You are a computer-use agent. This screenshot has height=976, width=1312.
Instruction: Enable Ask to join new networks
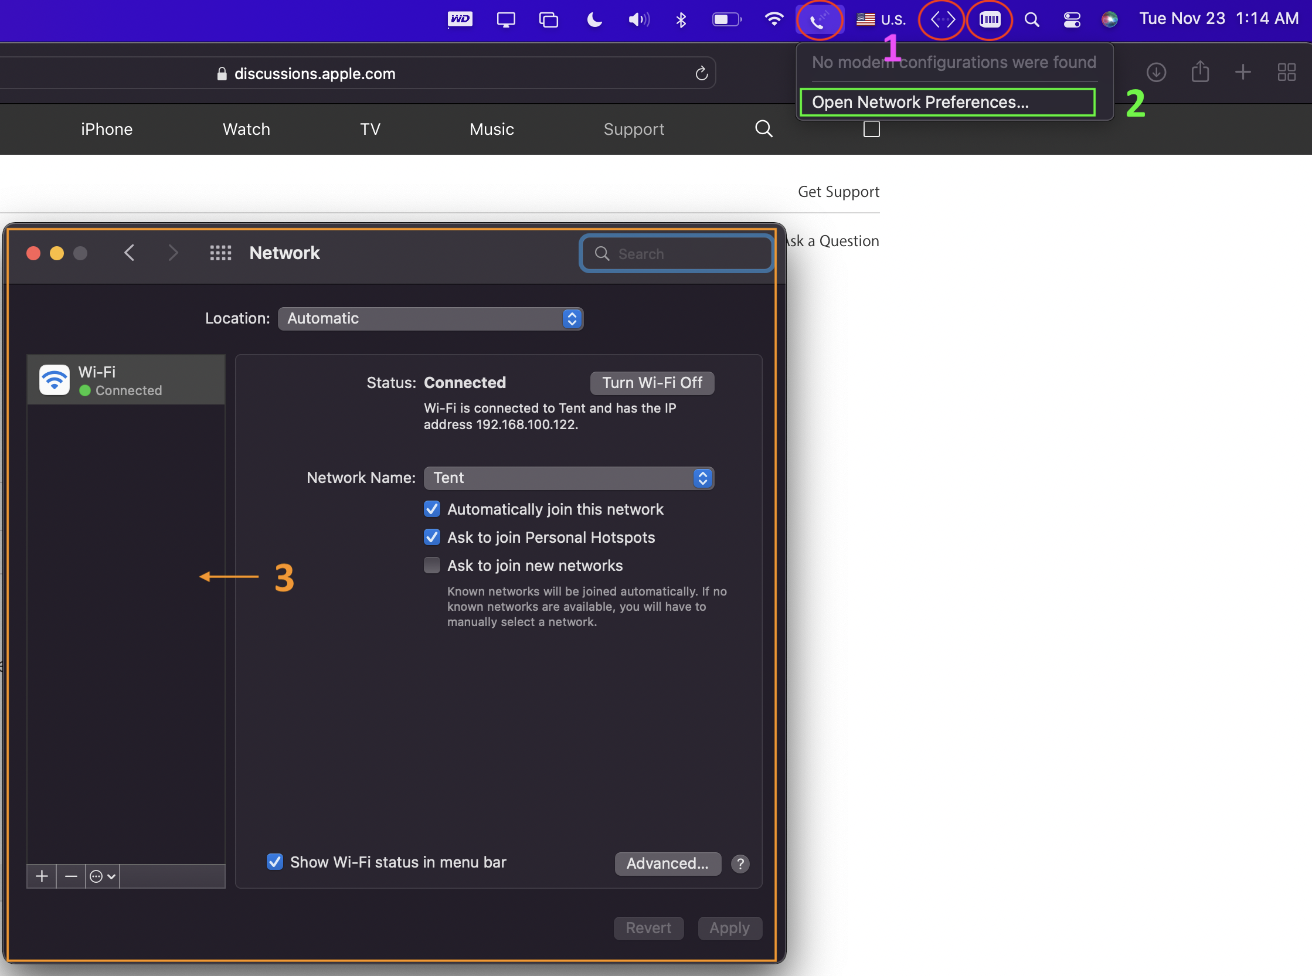click(x=432, y=566)
